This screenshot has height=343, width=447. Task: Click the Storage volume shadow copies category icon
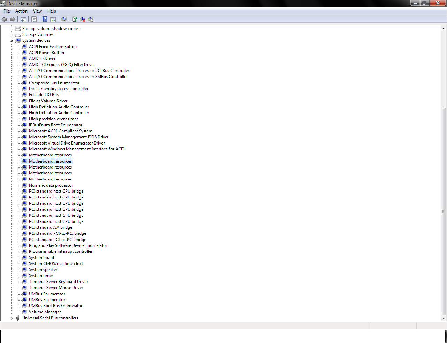[x=18, y=29]
